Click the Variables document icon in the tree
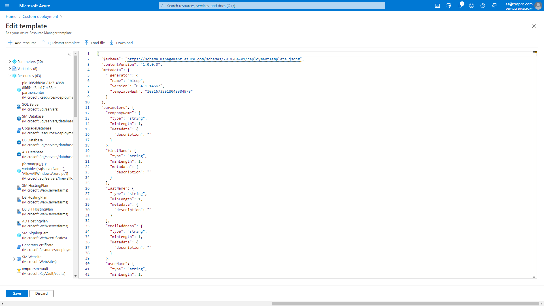 tap(14, 69)
